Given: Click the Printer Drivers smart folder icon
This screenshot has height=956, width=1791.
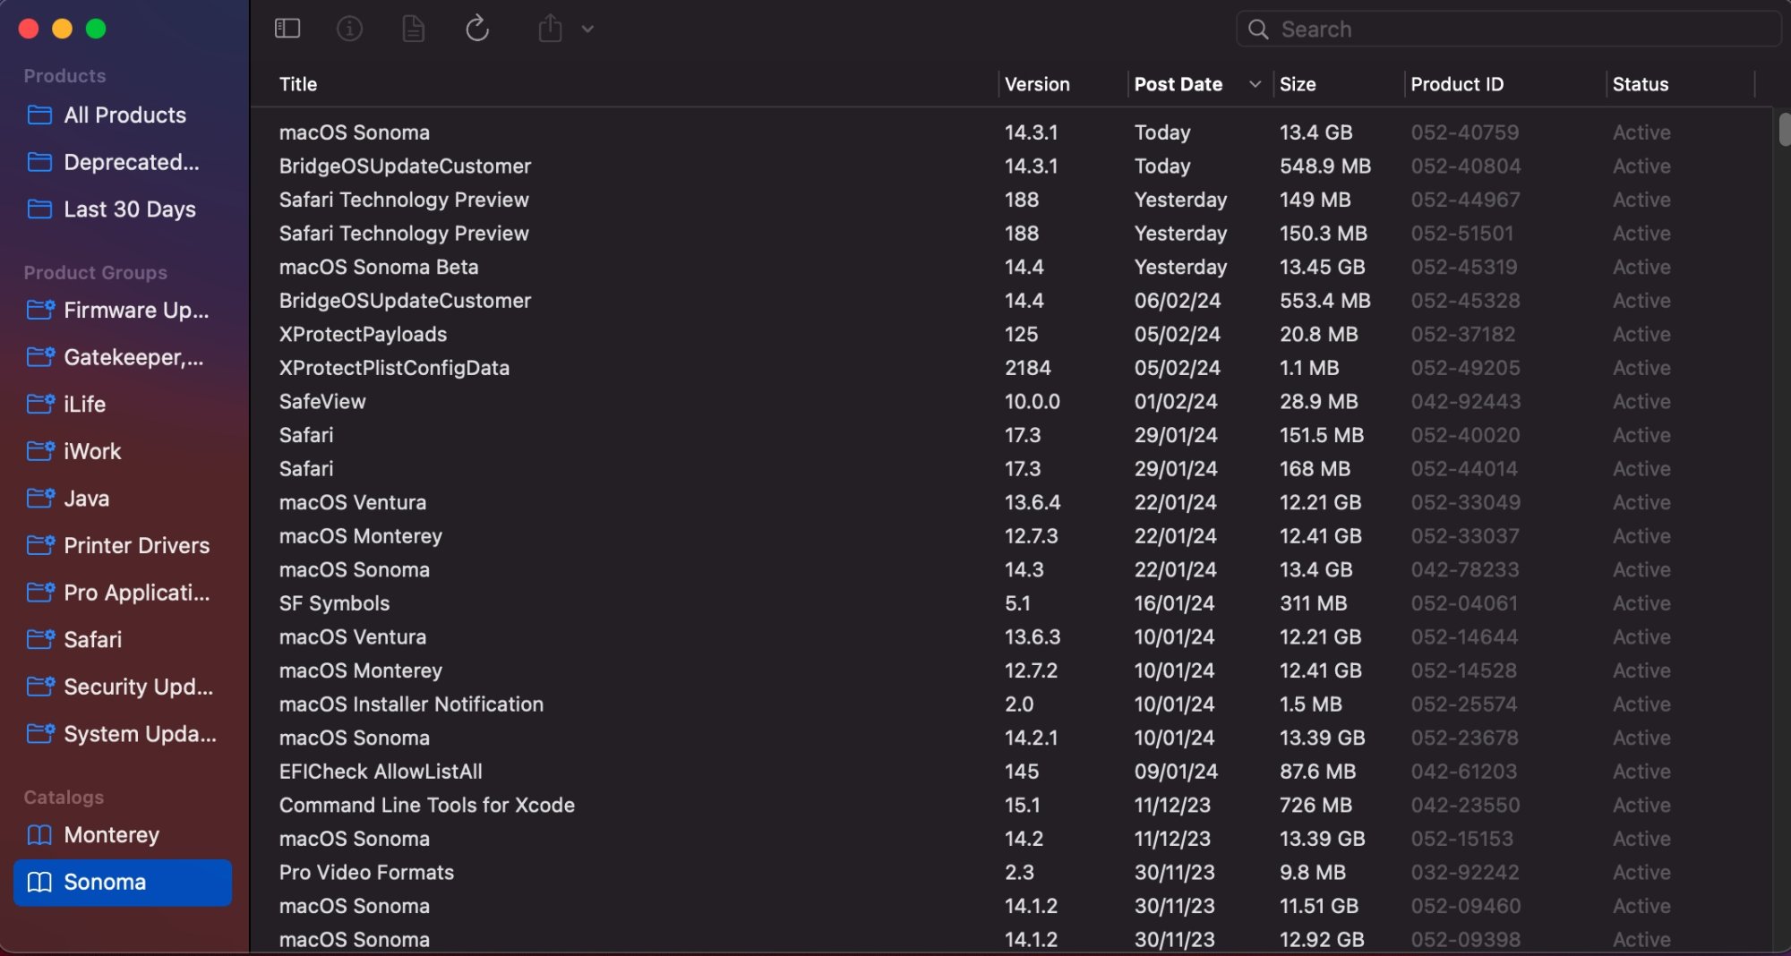Looking at the screenshot, I should pyautogui.click(x=40, y=545).
